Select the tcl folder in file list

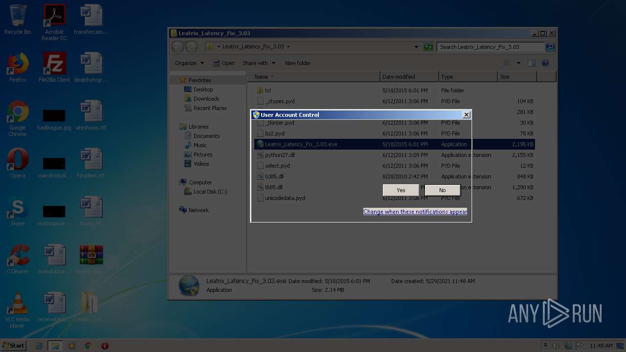tap(268, 90)
